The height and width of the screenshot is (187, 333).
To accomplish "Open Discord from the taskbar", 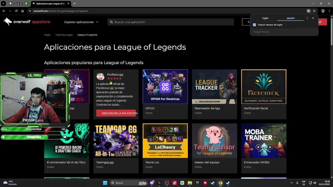I will pos(152,183).
